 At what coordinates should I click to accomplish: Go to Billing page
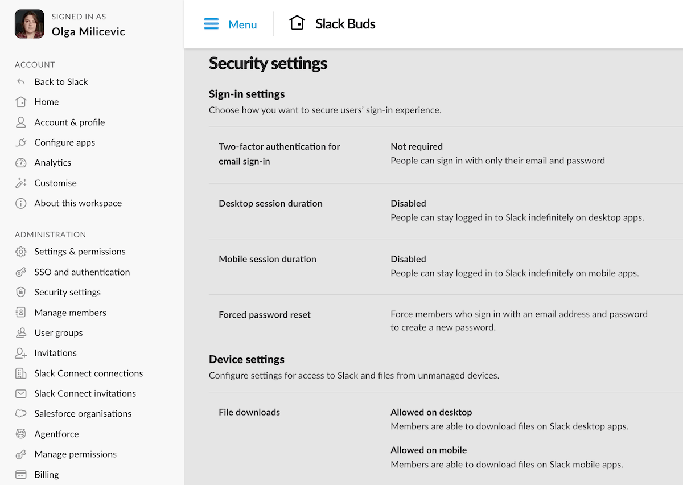[x=46, y=474]
